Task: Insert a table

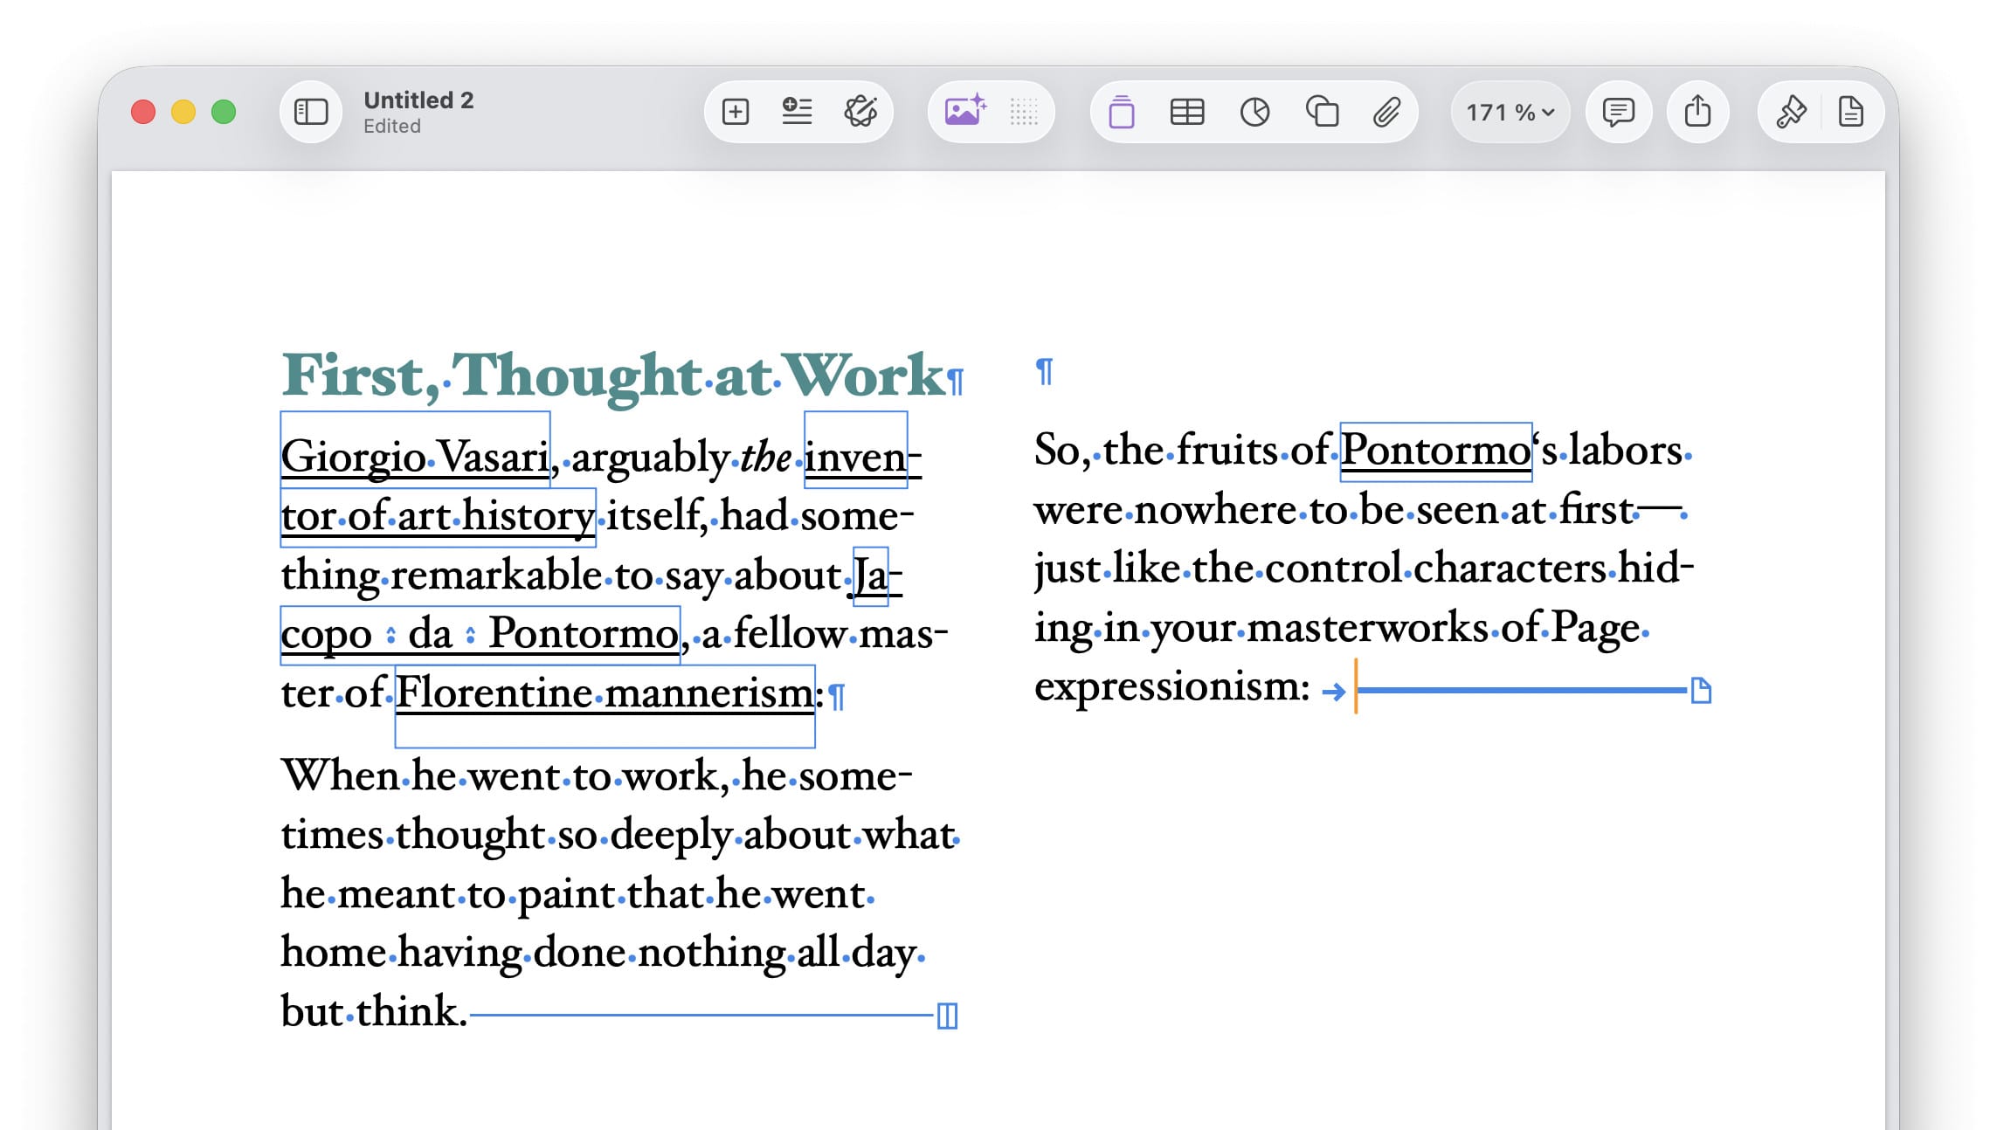Action: (x=1187, y=112)
